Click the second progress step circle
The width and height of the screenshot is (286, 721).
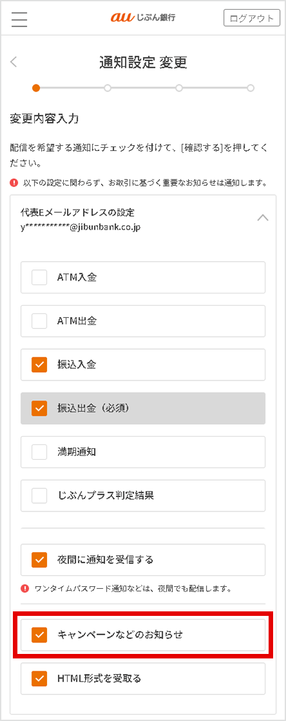pos(108,87)
